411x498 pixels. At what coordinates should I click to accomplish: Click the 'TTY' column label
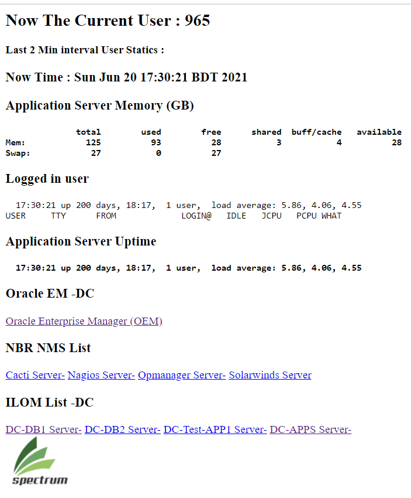click(58, 216)
